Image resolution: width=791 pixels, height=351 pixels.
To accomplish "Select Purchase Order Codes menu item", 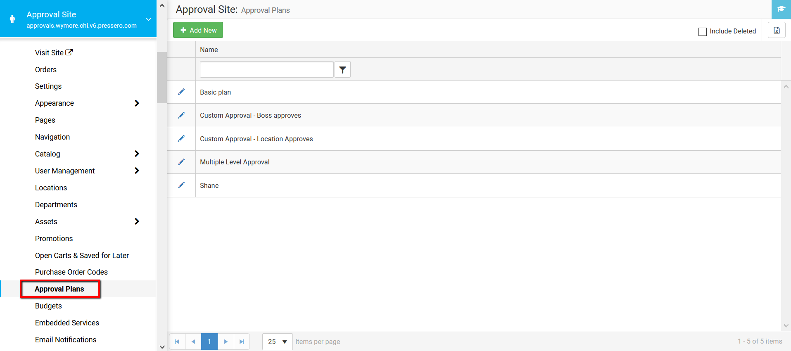I will point(71,272).
